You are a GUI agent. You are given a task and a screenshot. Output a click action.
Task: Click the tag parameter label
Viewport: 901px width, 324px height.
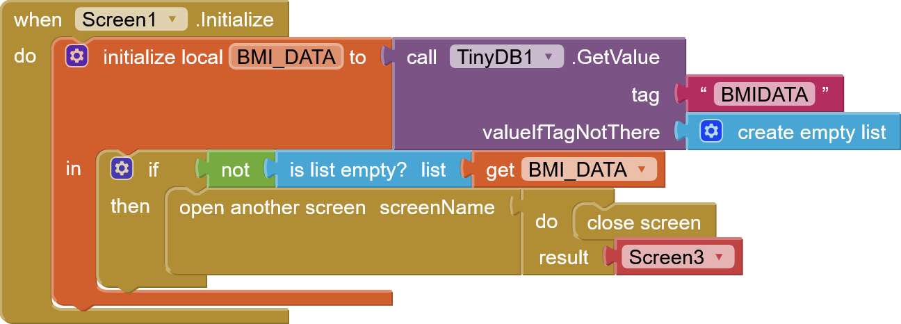pos(644,95)
